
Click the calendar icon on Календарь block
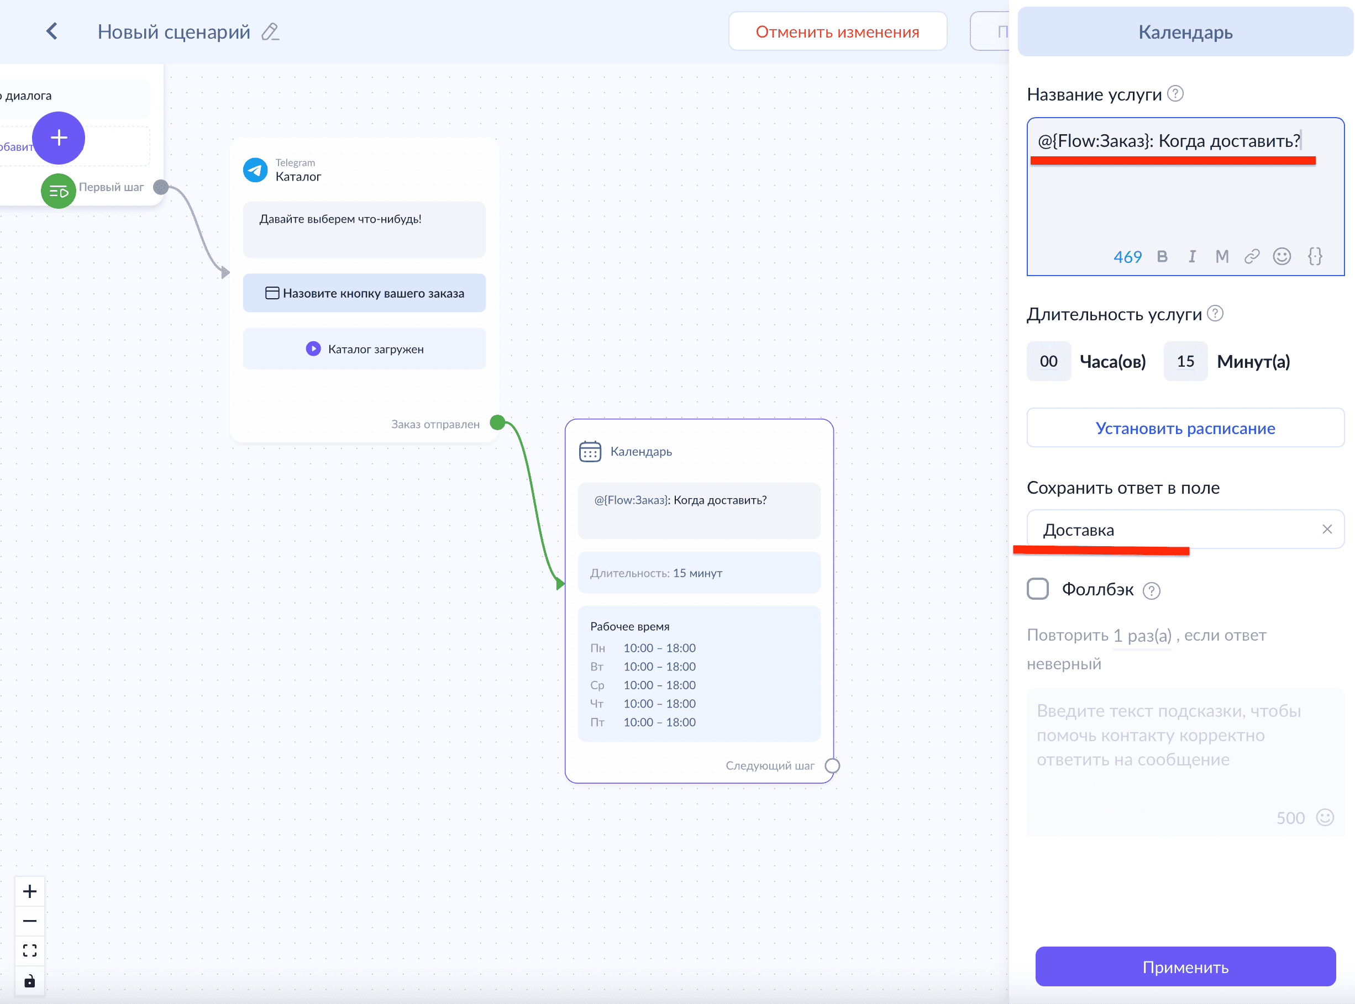pos(590,452)
